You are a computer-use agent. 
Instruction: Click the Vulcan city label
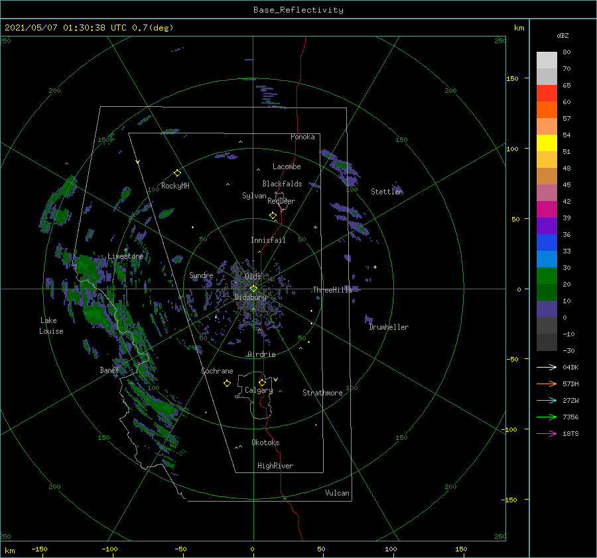pyautogui.click(x=337, y=493)
